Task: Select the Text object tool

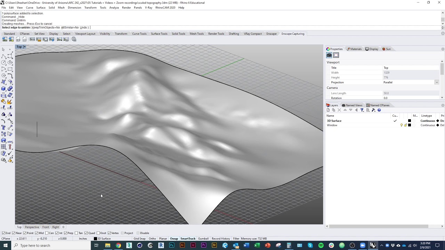Action: click(3, 127)
